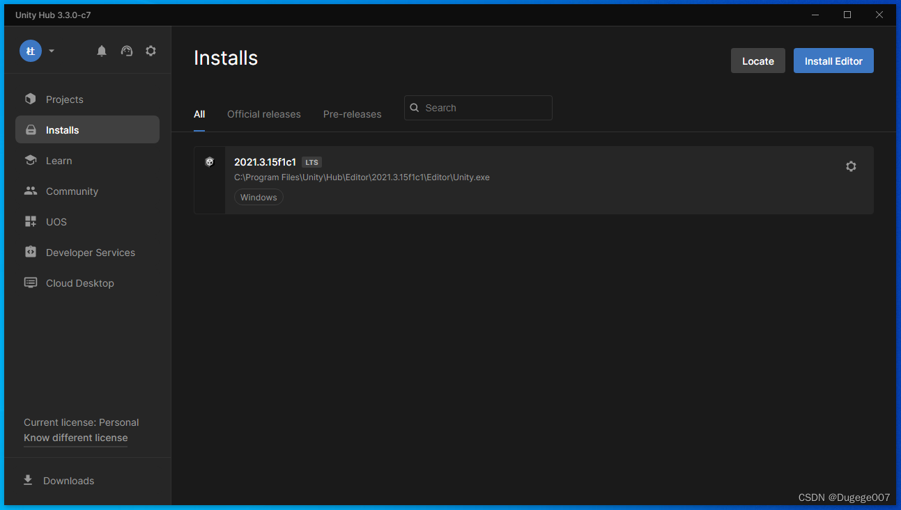Click Know different license link
The height and width of the screenshot is (510, 901).
tap(76, 438)
